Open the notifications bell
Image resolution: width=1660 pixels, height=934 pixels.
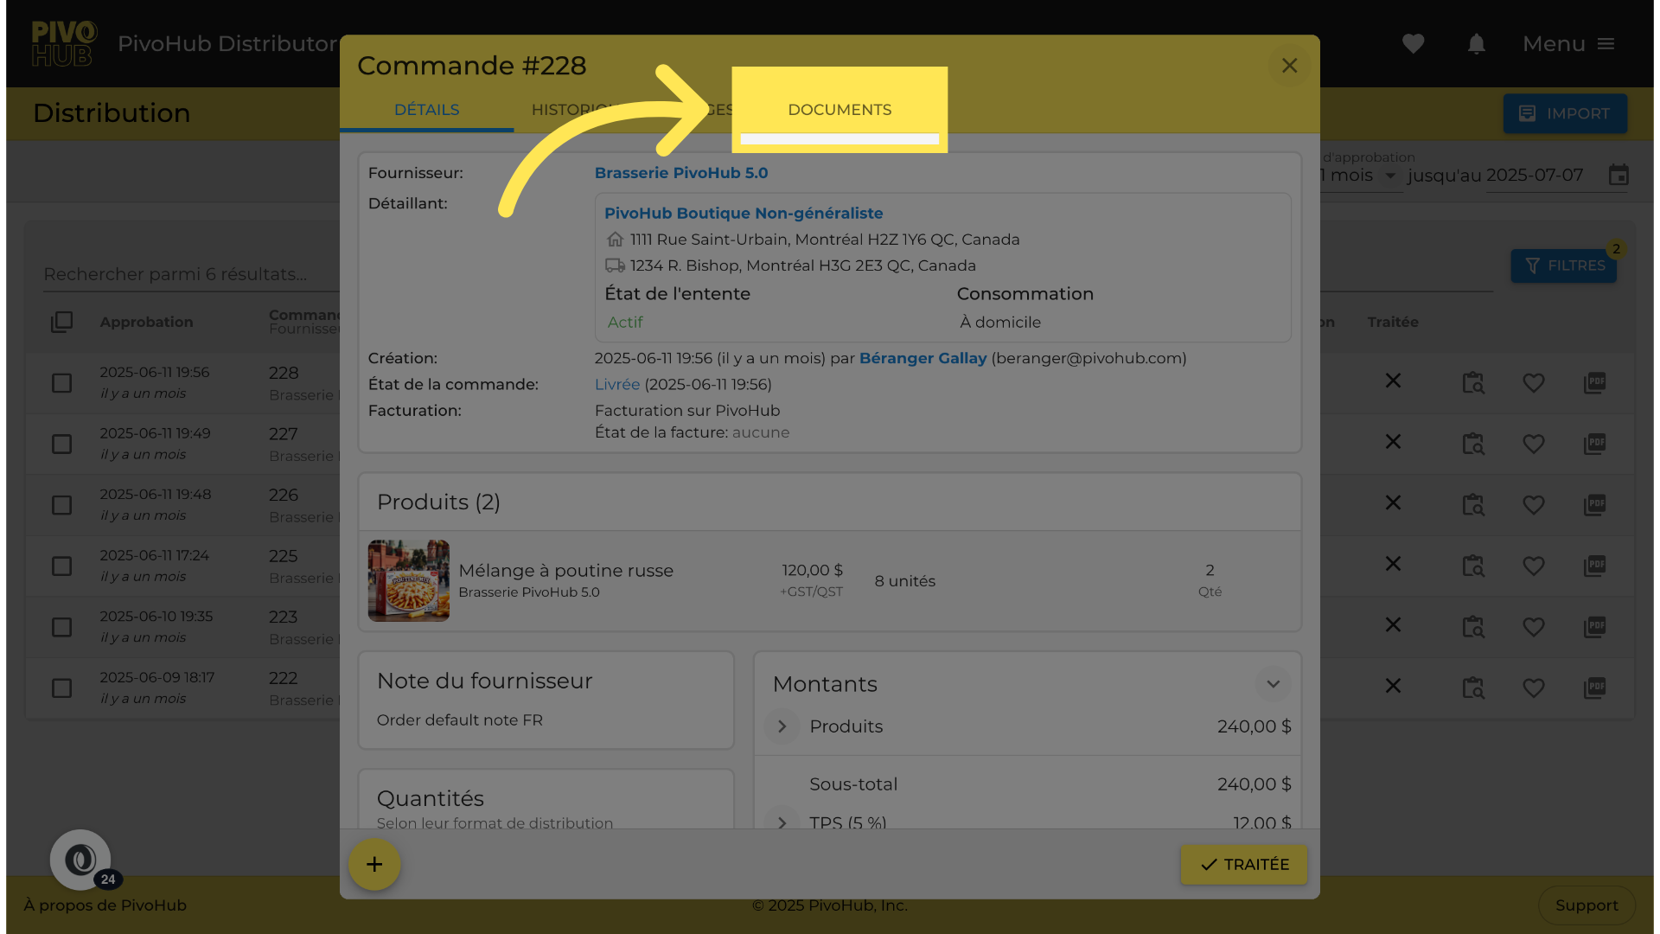tap(1476, 44)
